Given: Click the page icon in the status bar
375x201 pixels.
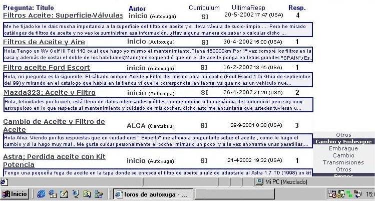Looking at the screenshot, I should point(4,182).
